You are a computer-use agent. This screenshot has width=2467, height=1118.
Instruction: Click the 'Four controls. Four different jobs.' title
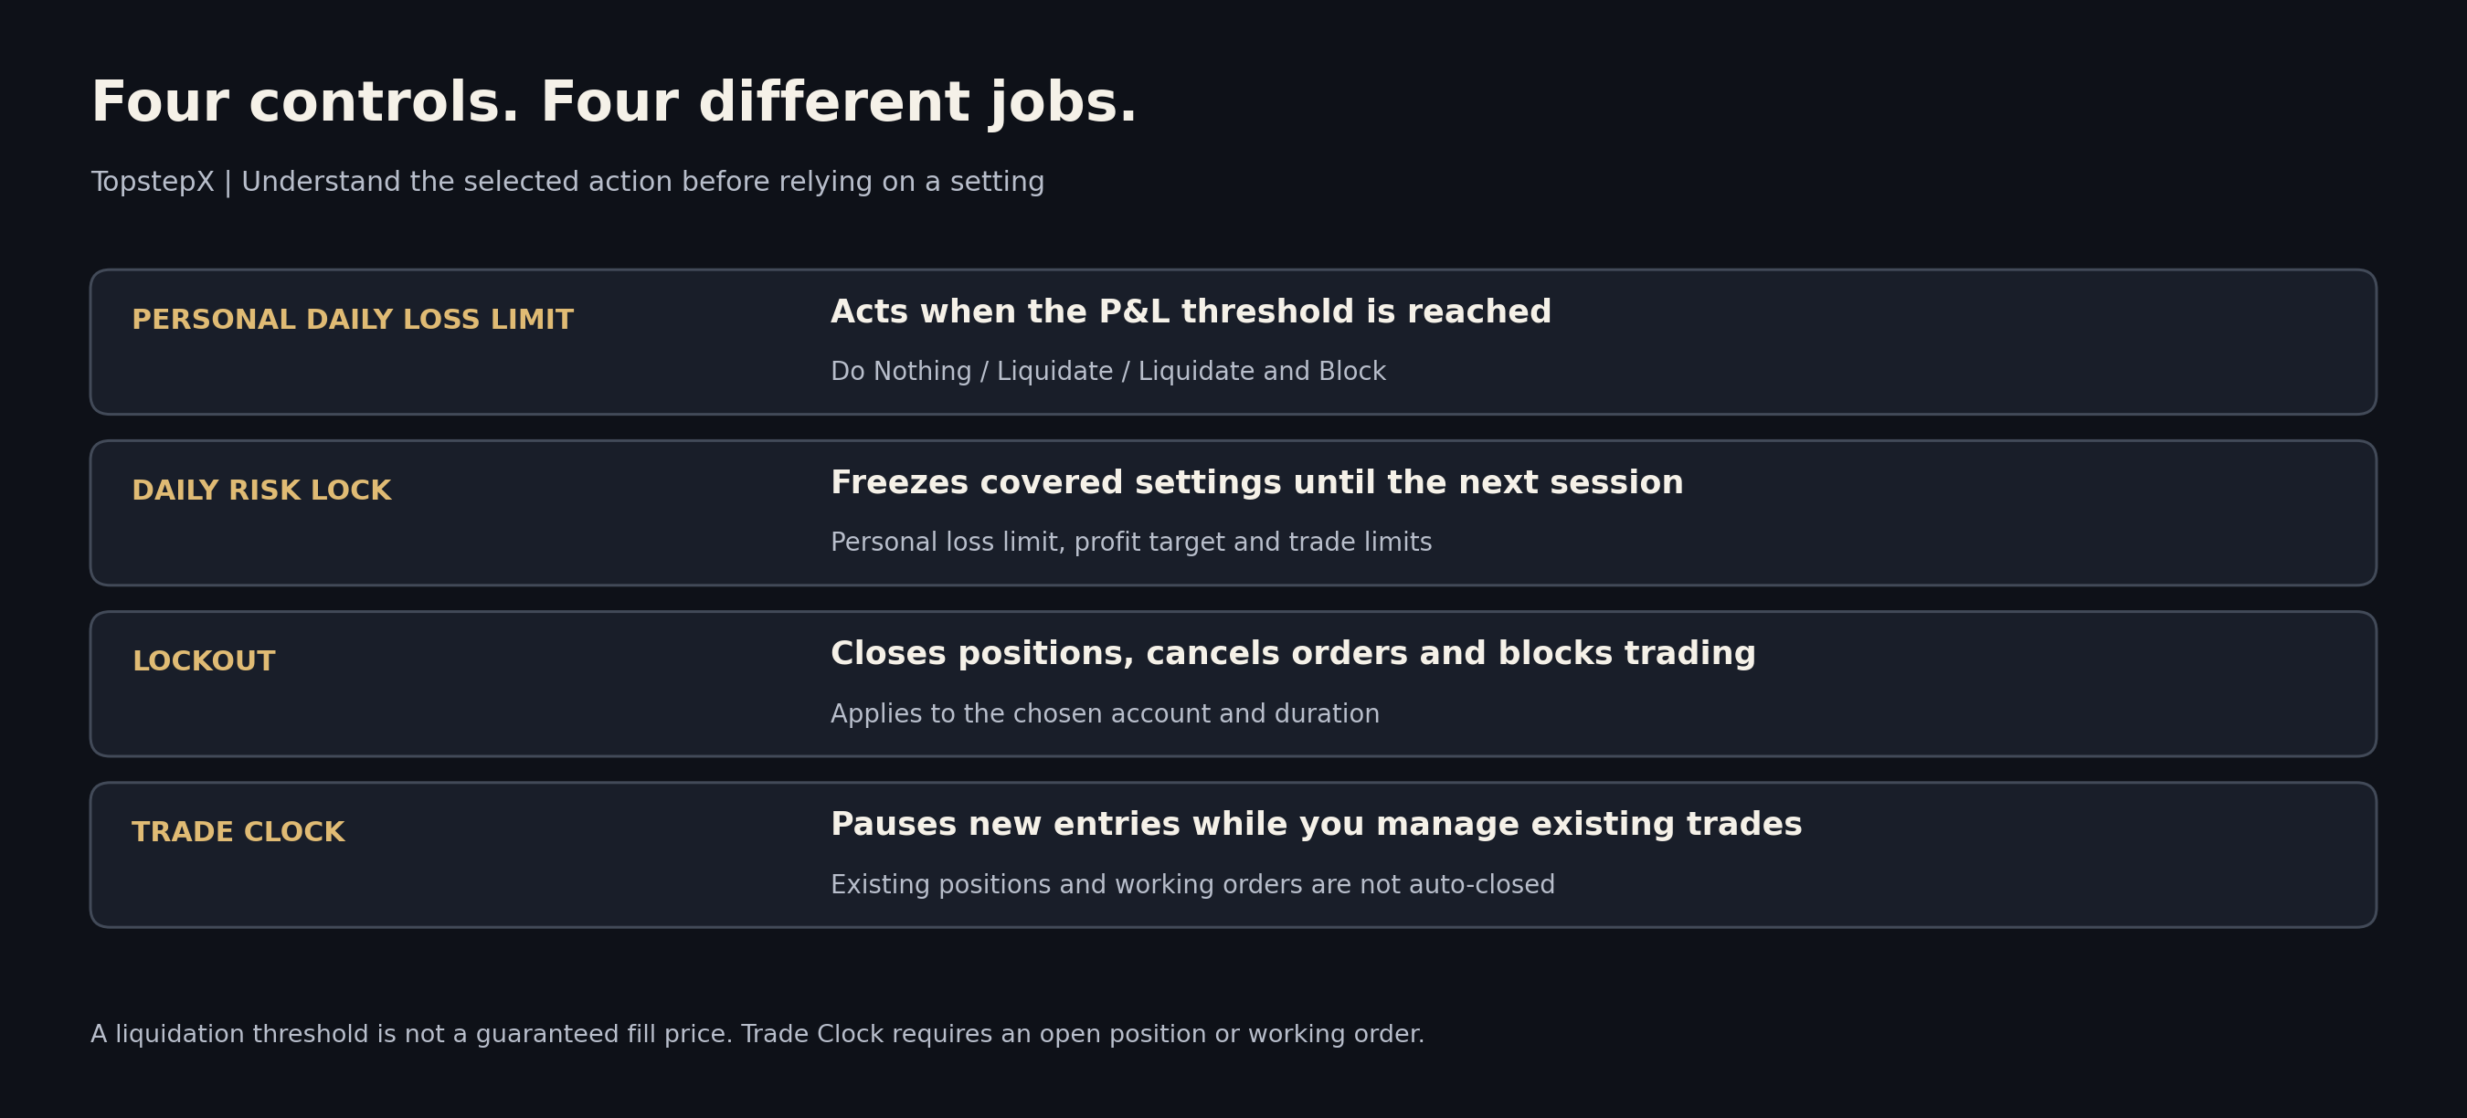614,103
